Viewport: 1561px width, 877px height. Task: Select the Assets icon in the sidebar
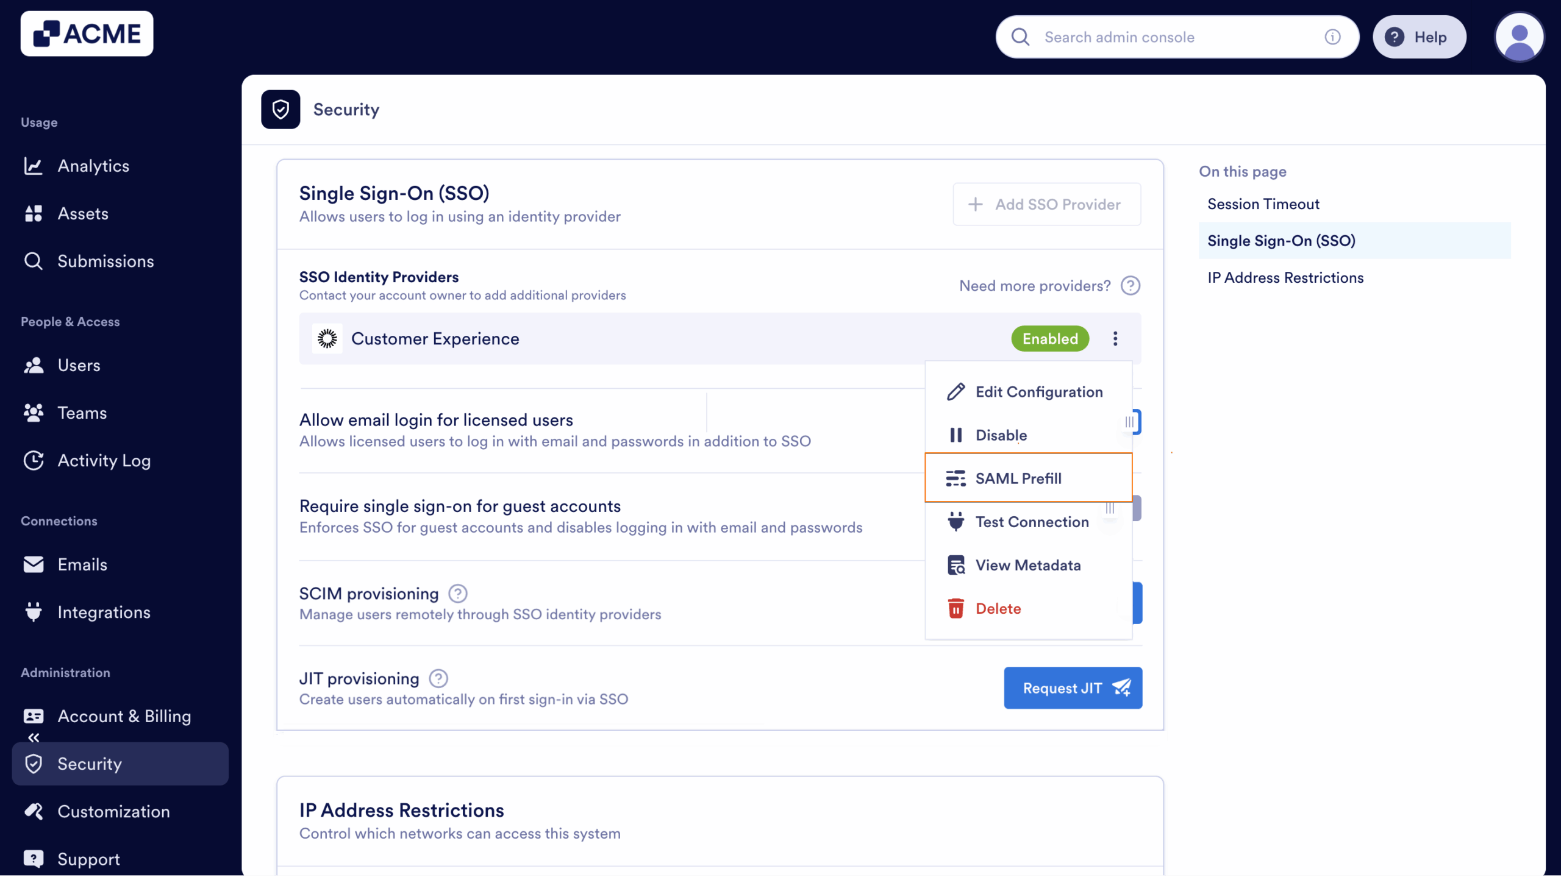(x=34, y=213)
